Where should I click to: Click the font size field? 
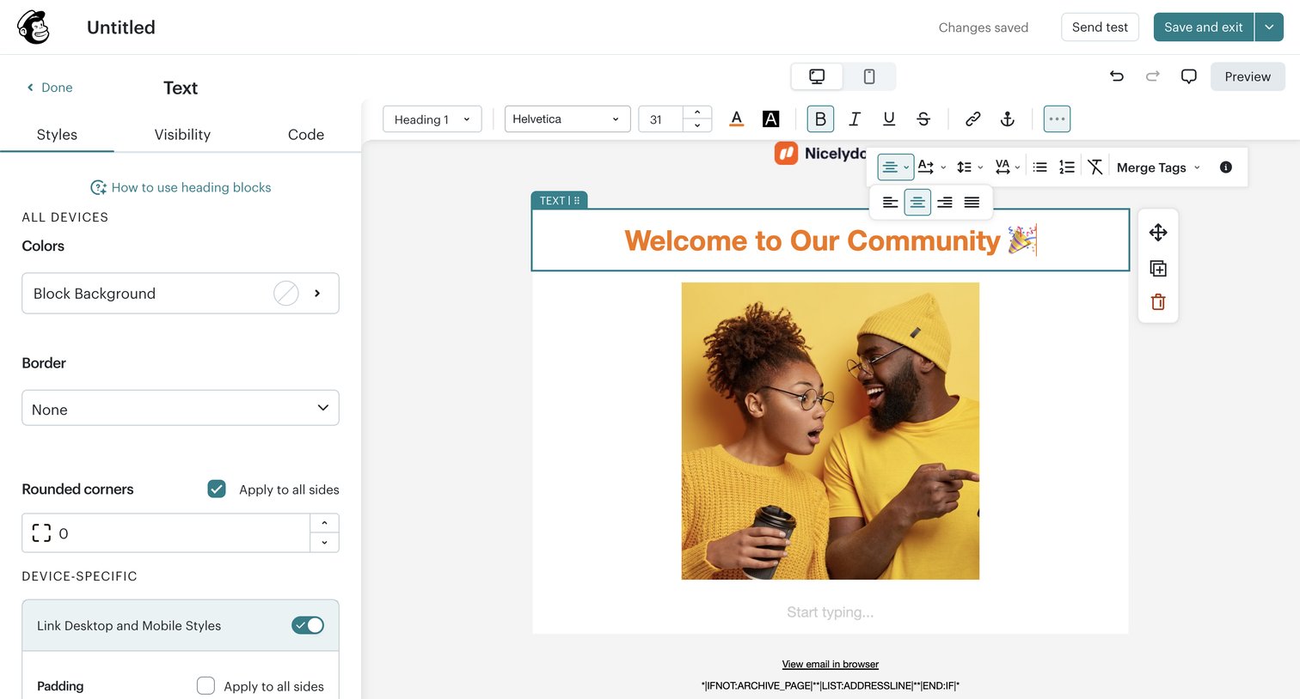tap(660, 119)
